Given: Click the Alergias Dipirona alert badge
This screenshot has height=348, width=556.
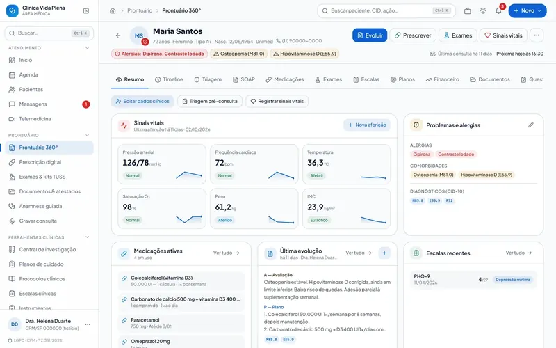Looking at the screenshot, I should pos(159,54).
